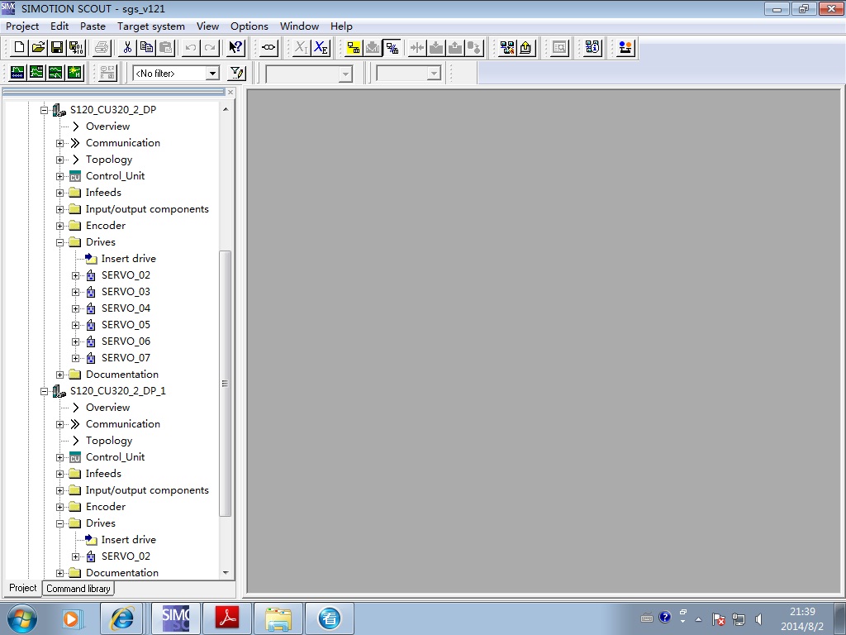Collapse the S120_CU320_2_DP device node
This screenshot has height=635, width=846.
pyautogui.click(x=45, y=110)
